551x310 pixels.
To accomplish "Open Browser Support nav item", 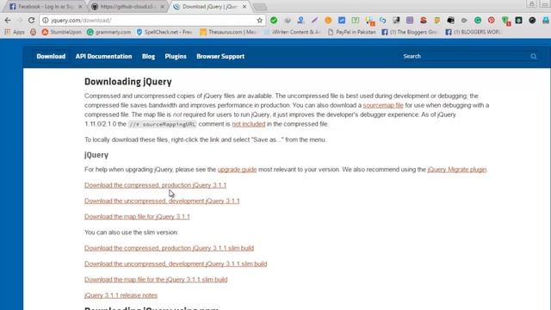I will (x=220, y=56).
